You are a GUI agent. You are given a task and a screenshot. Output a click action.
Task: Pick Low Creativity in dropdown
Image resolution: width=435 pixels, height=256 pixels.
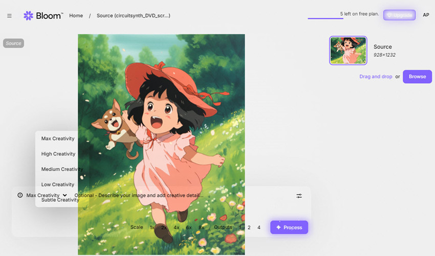tap(57, 184)
